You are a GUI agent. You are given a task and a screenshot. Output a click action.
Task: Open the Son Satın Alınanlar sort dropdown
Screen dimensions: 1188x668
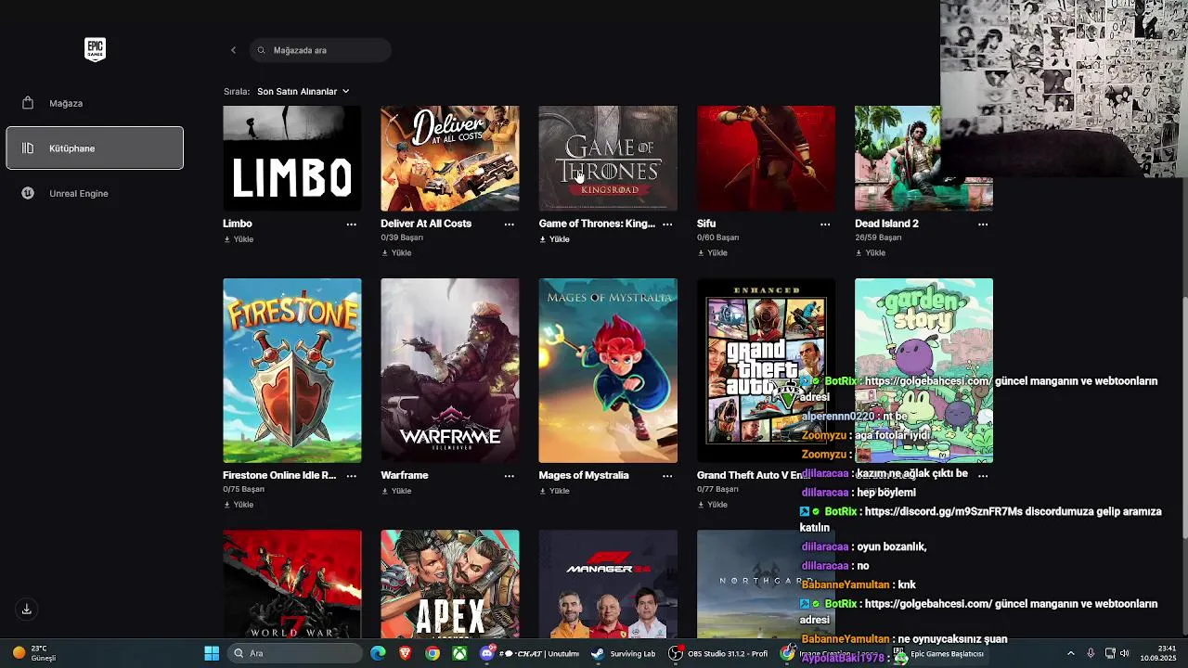tap(303, 91)
